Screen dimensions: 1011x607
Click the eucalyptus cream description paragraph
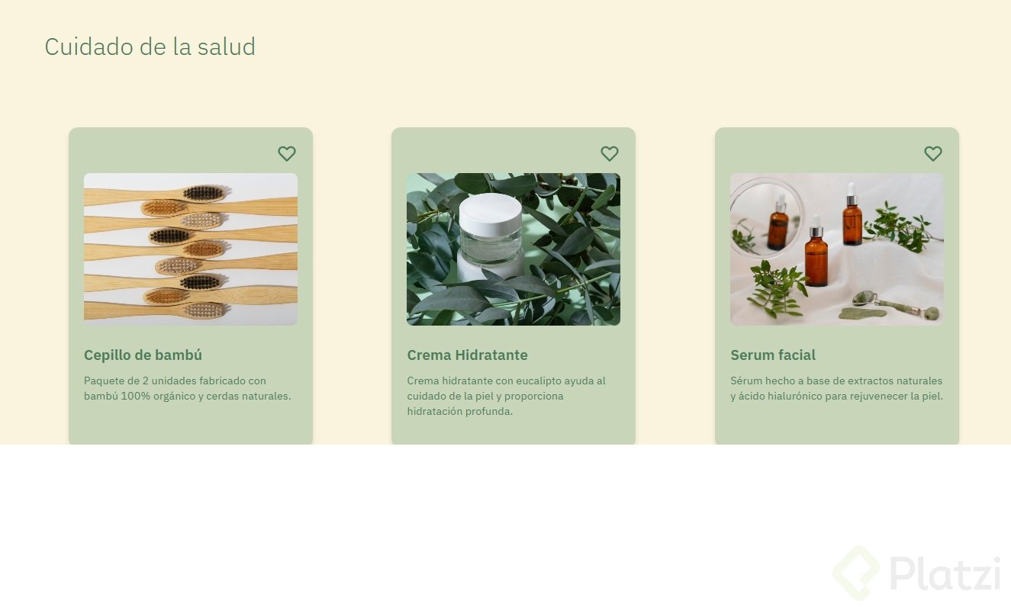tap(507, 396)
